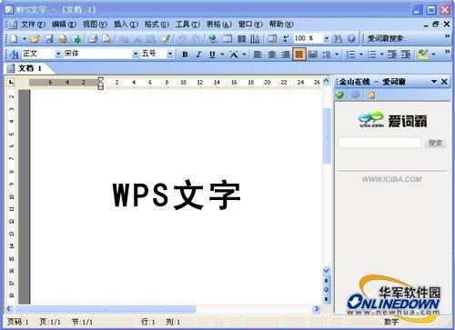Click the 搜索 button in iCIBA panel

click(x=435, y=143)
